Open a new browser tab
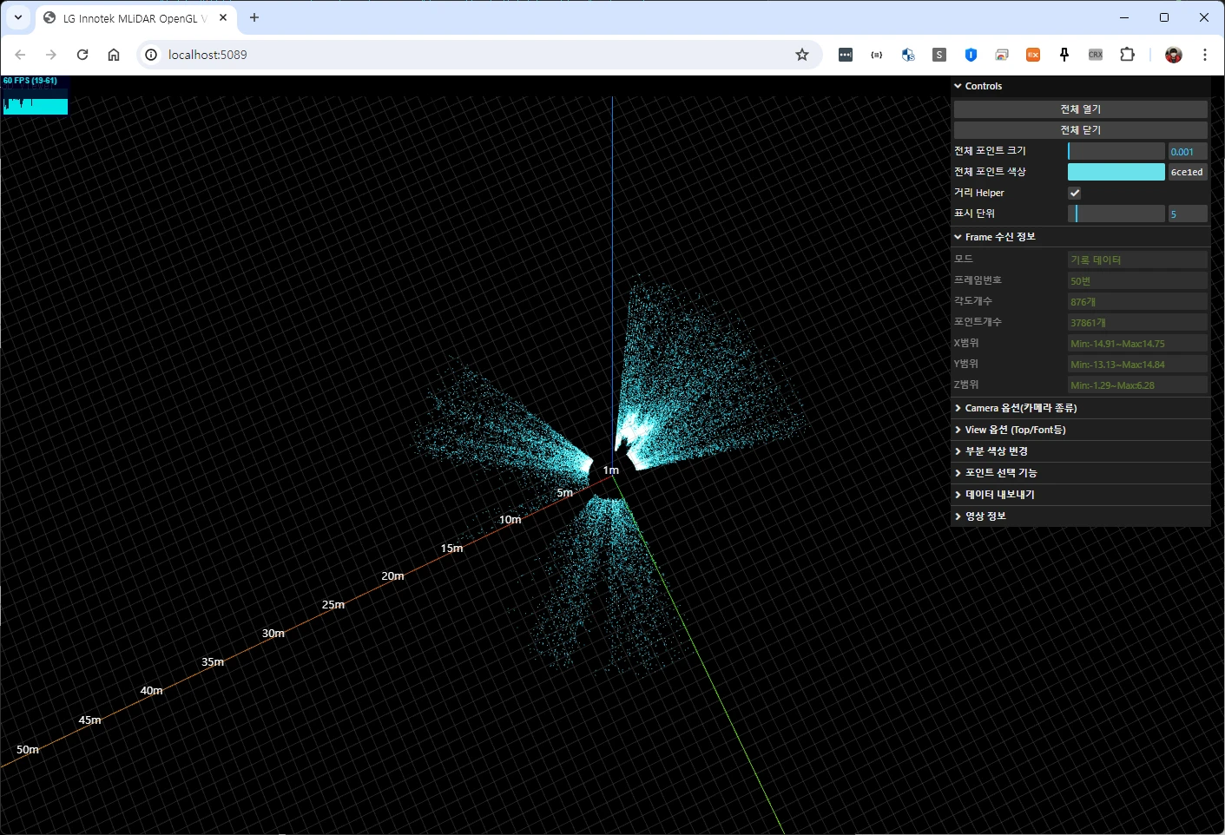The width and height of the screenshot is (1225, 835). (254, 17)
